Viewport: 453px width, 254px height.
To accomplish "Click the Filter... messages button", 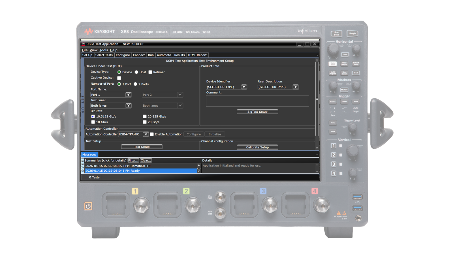I will (x=133, y=161).
